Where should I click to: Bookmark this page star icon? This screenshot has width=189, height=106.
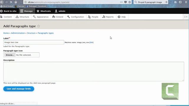[x=130, y=2]
